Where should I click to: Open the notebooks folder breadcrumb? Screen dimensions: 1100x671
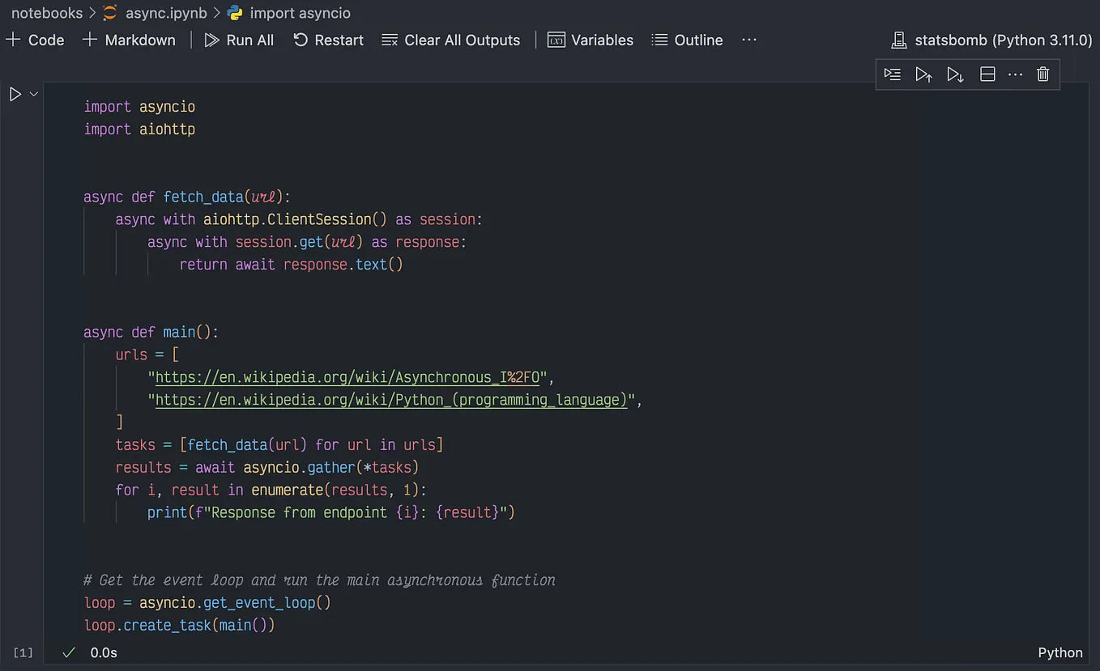point(47,13)
